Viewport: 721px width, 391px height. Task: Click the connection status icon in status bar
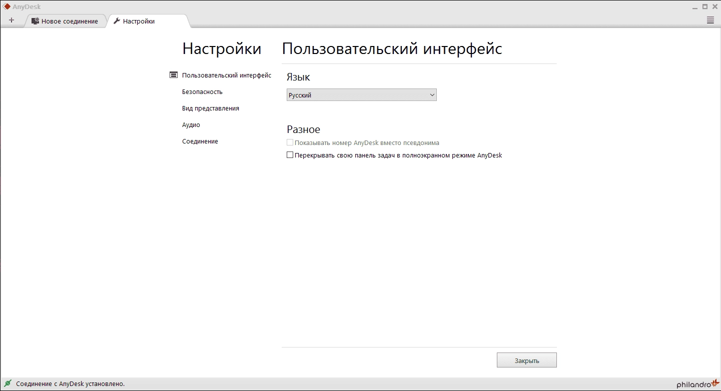click(7, 383)
